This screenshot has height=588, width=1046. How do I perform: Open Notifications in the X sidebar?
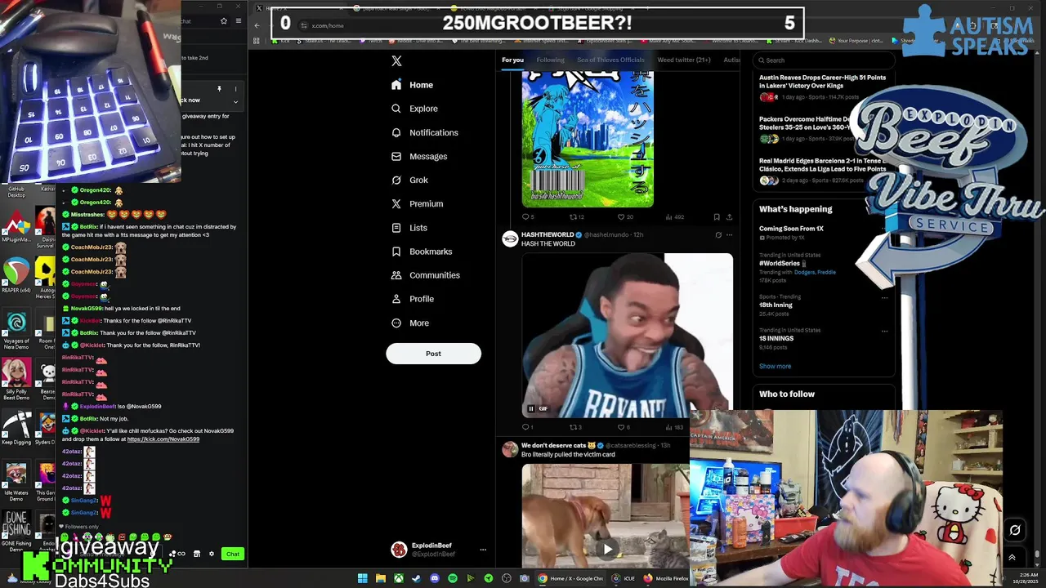click(x=424, y=132)
